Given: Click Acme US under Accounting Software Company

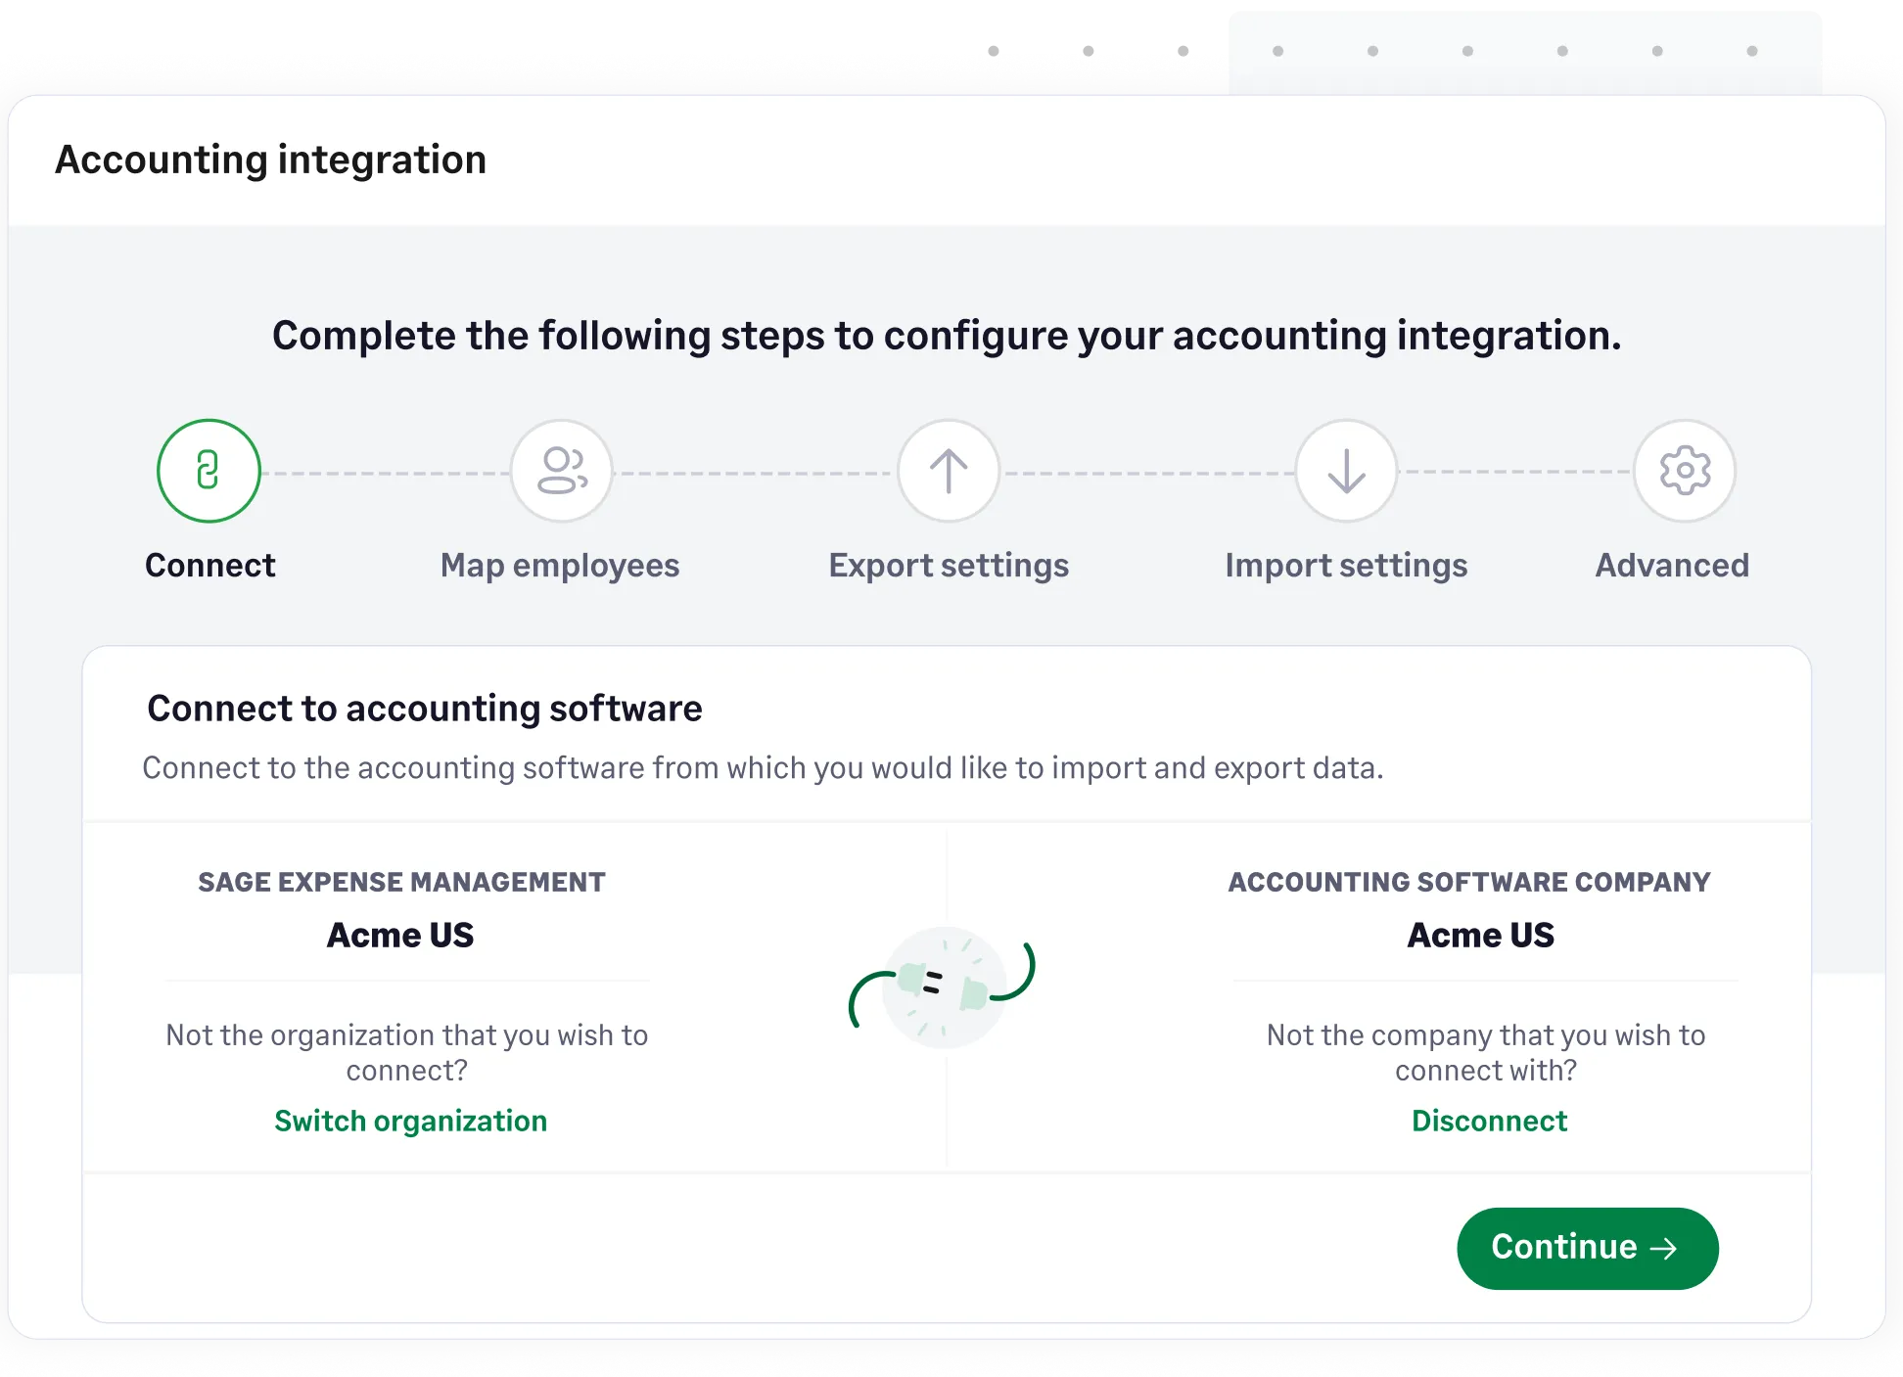Looking at the screenshot, I should coord(1480,935).
